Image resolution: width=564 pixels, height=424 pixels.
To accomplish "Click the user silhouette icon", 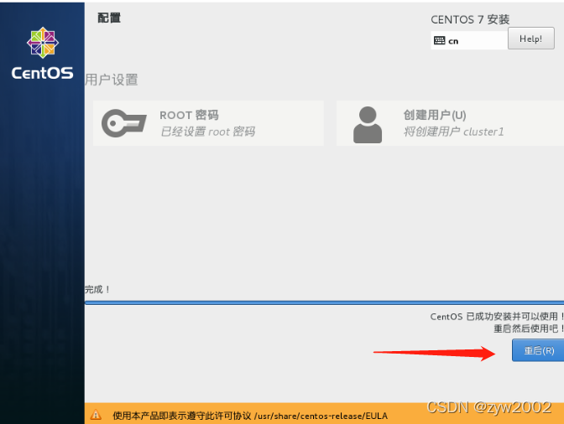I will coord(368,125).
